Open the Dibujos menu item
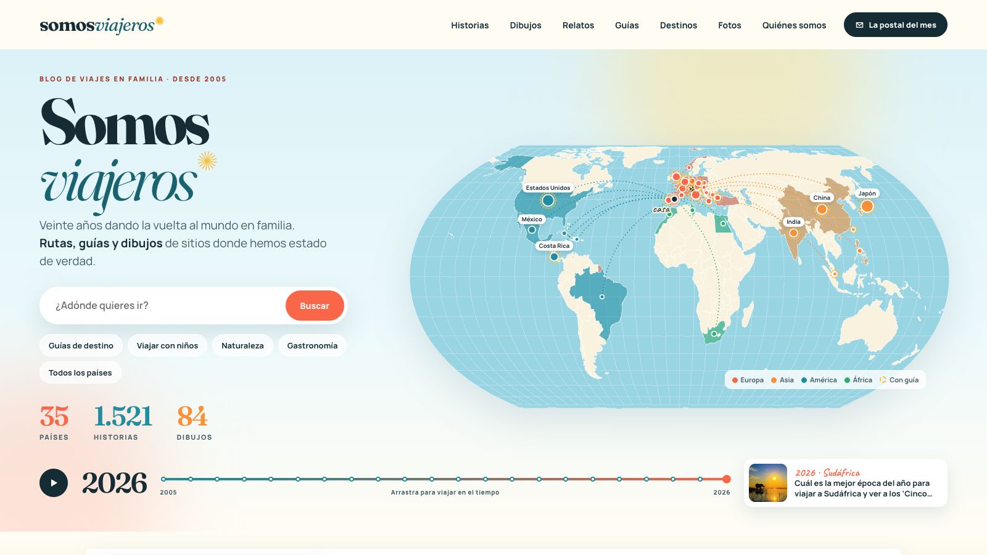The height and width of the screenshot is (555, 987). pos(526,25)
